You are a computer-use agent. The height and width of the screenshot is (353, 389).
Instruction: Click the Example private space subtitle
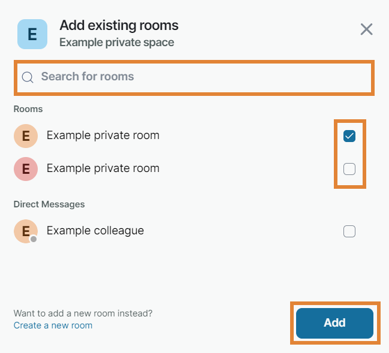(x=117, y=43)
